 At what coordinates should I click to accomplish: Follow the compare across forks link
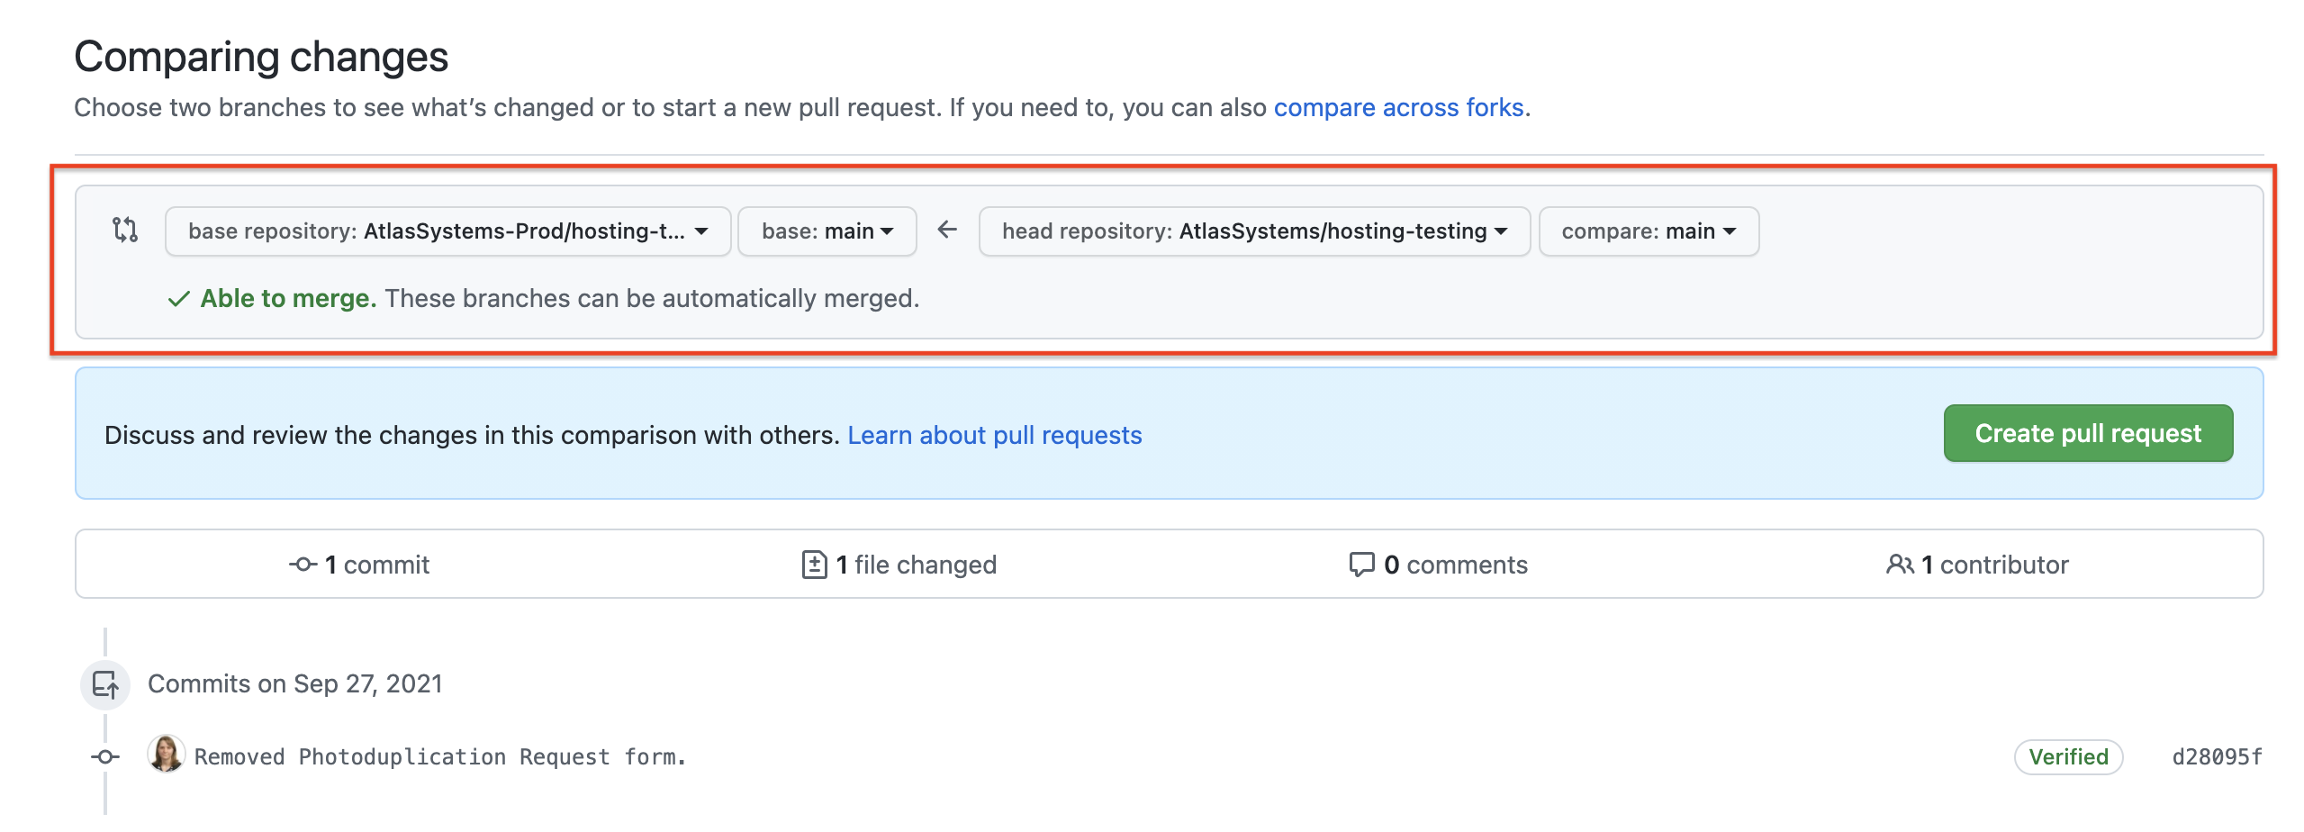click(1398, 108)
